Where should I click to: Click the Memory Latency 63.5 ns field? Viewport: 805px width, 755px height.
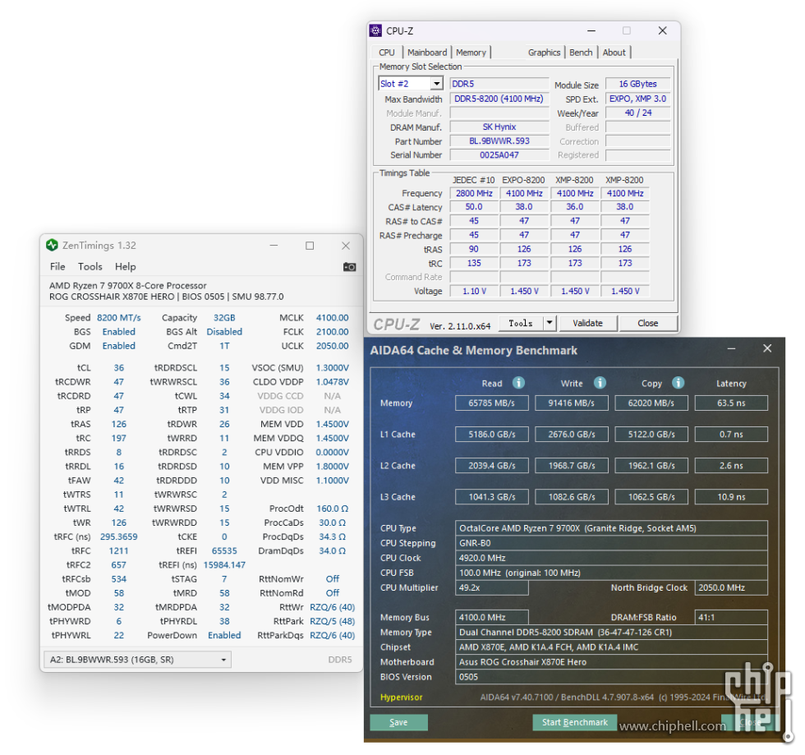(731, 403)
